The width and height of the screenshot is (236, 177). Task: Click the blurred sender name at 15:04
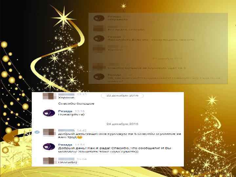[x=66, y=159]
